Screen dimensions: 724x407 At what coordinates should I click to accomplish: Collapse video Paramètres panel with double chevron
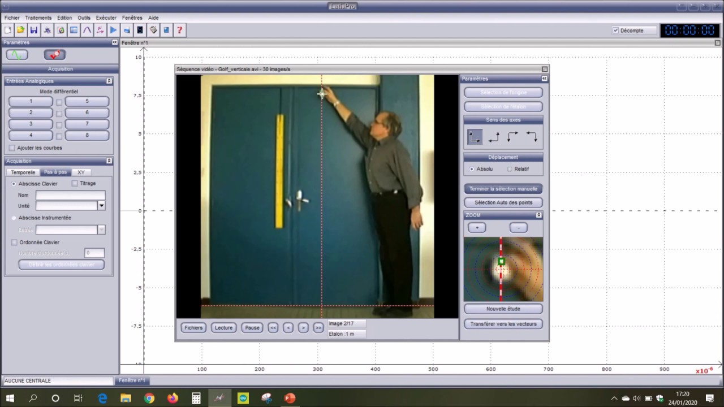[x=544, y=79]
